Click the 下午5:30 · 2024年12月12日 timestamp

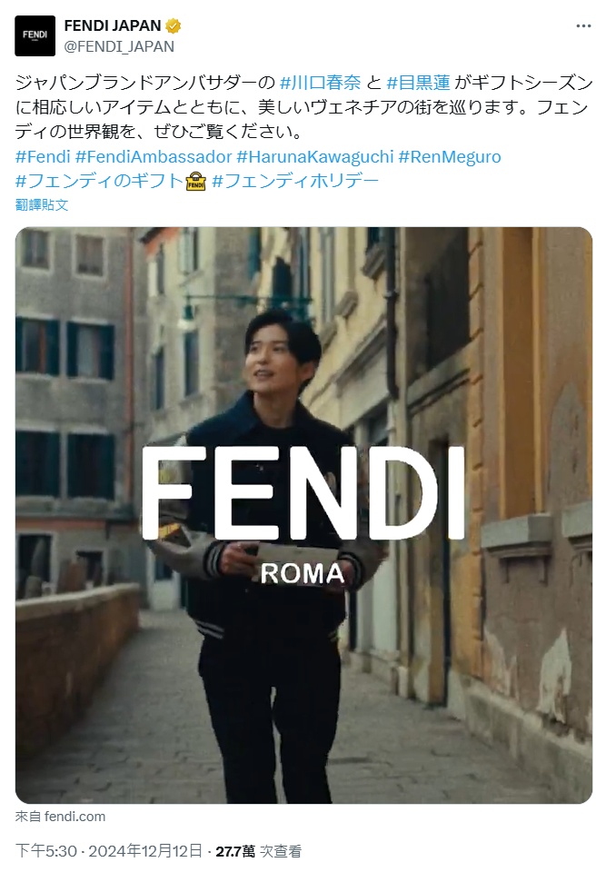108,851
